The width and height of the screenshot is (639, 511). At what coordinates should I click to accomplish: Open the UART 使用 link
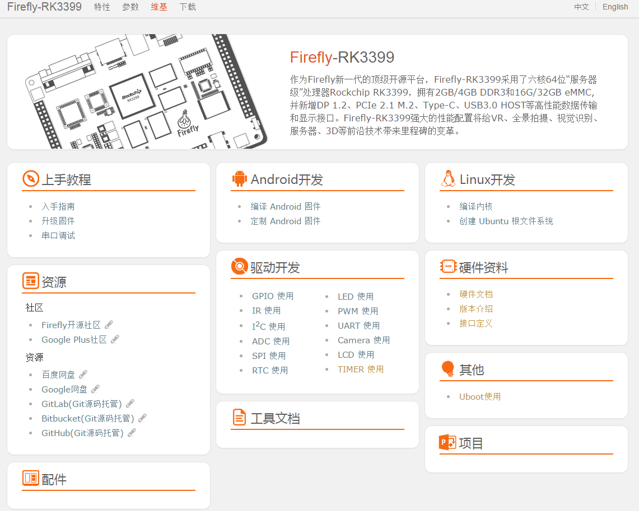pos(359,325)
